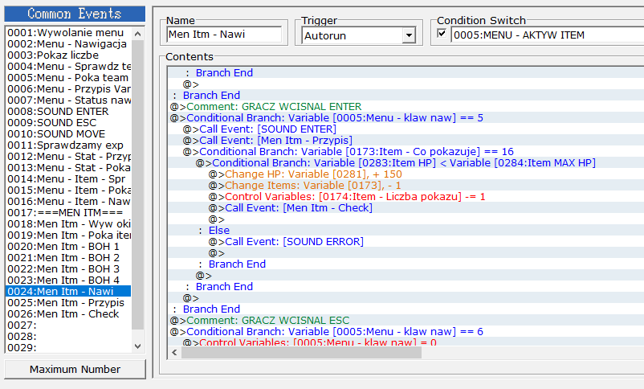Select event 0017:===MEN ITM===
Screen dimensions: 644x389
(68, 213)
